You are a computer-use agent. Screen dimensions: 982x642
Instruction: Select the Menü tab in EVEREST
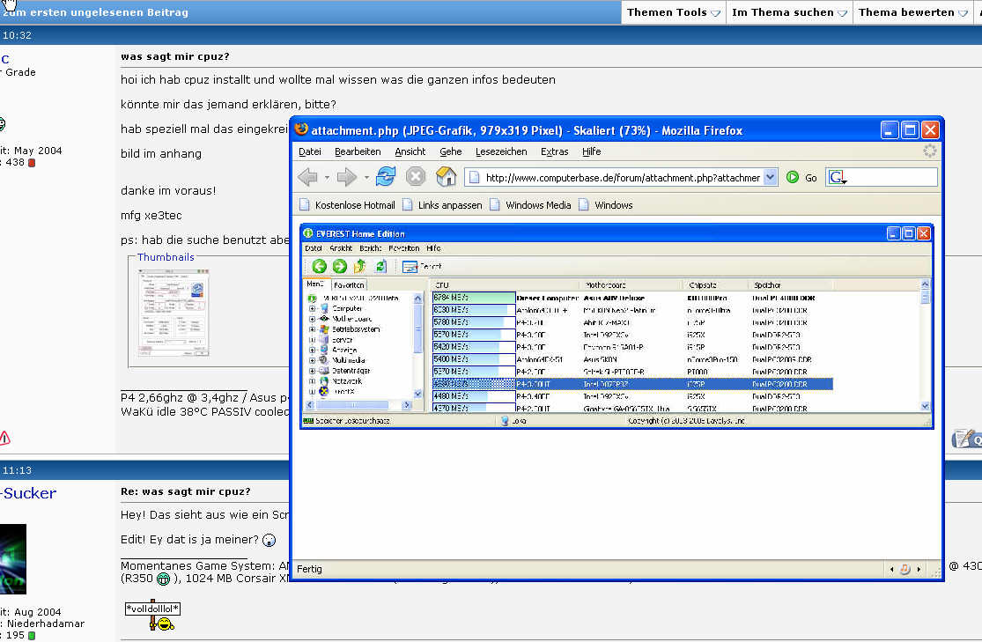pos(315,284)
